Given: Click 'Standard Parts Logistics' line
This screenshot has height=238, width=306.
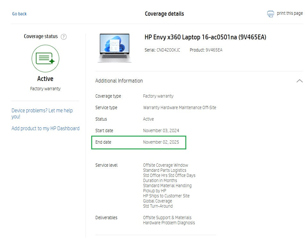Looking at the screenshot, I should (x=165, y=170).
